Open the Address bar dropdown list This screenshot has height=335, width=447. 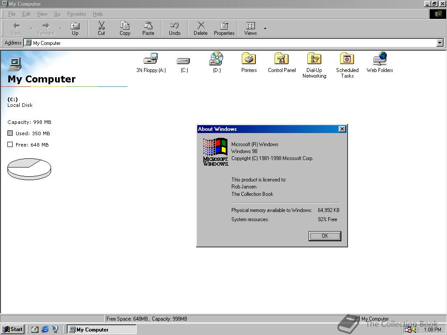pyautogui.click(x=440, y=43)
